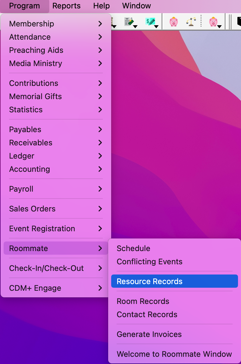Click the dollar sign pencil toolbar icon
Screen dimensions: 241x364
point(150,22)
